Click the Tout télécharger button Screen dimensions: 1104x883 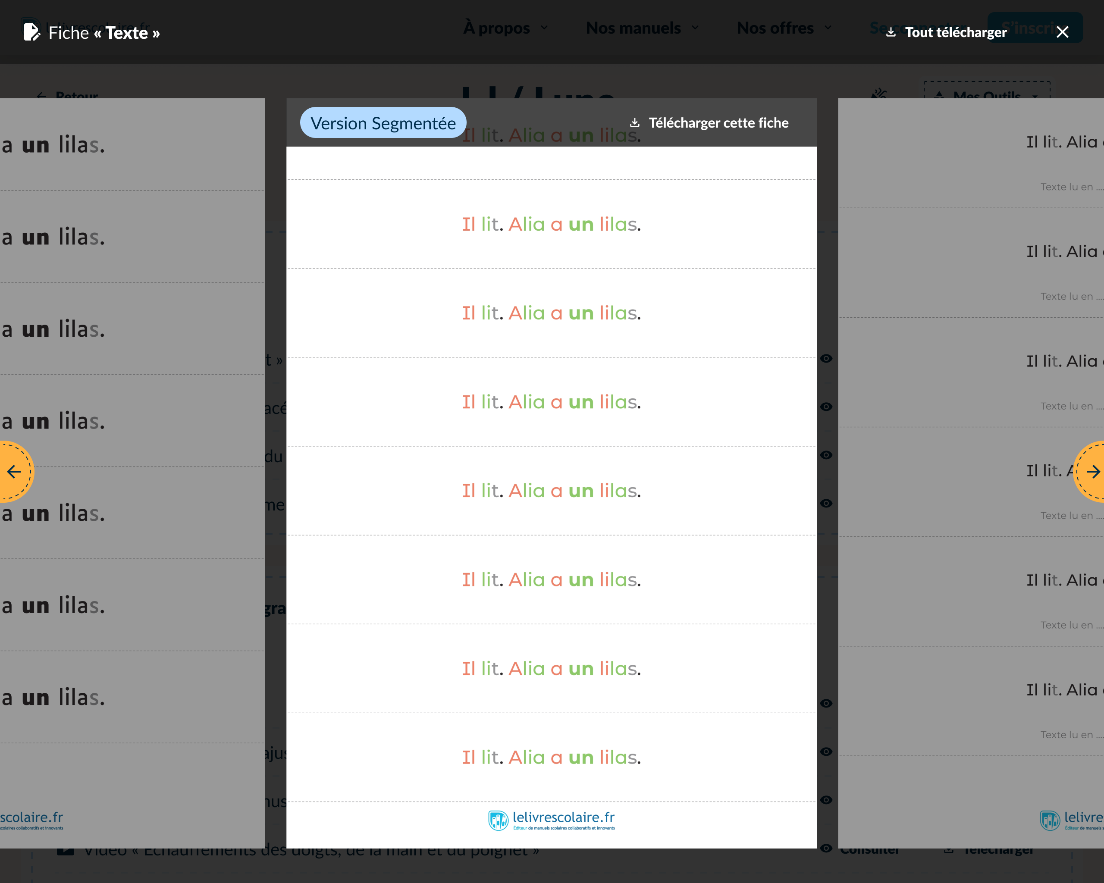click(x=946, y=32)
